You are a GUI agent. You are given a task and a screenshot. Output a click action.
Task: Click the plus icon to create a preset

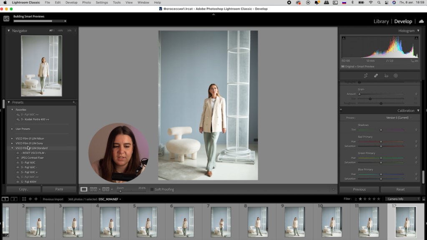[x=74, y=102]
